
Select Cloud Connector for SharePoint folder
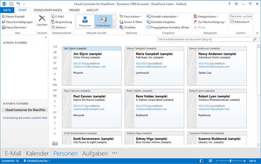coord(25,110)
